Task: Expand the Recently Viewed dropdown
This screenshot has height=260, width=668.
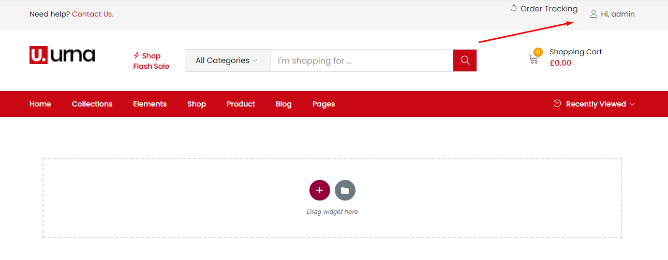Action: (600, 104)
